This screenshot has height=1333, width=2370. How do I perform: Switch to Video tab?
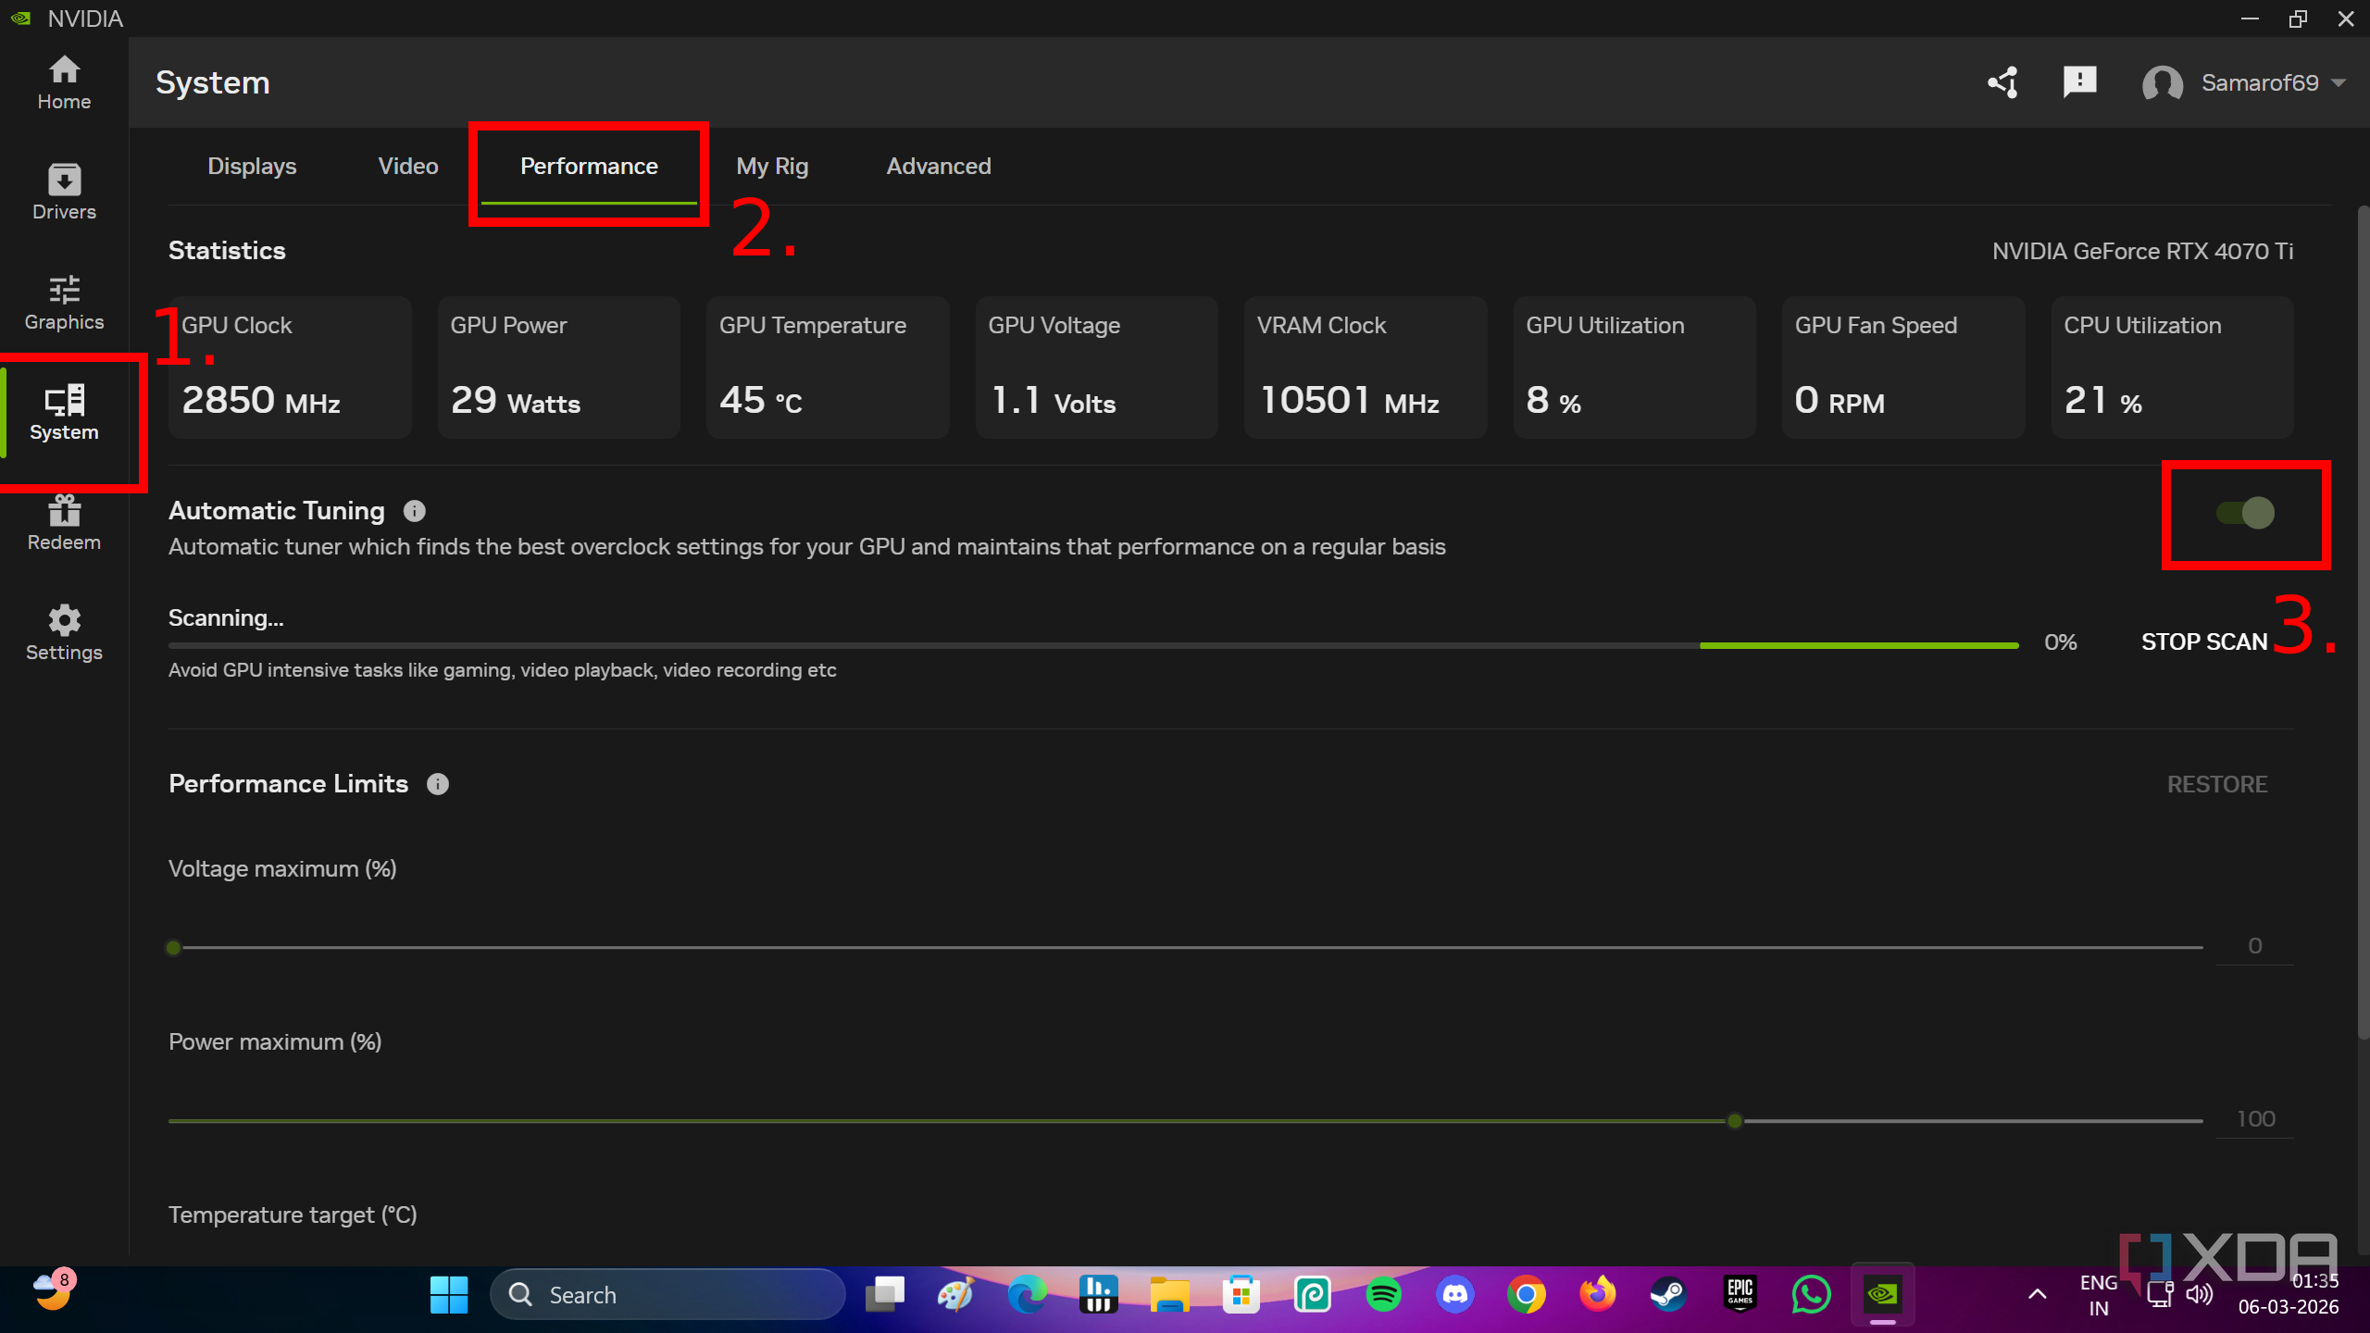point(408,167)
